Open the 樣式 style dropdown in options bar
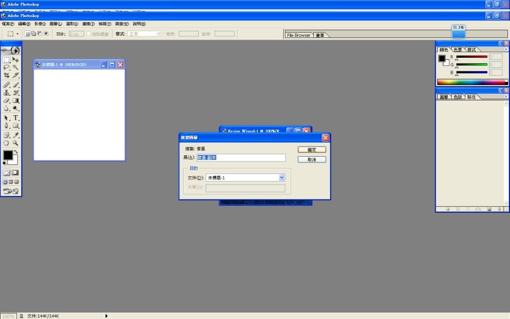The width and height of the screenshot is (510, 319). click(x=159, y=34)
